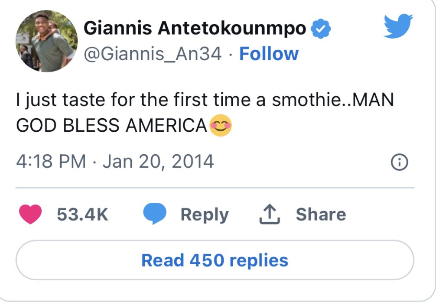Enable notifications by tapping the verified checkmark

320,28
